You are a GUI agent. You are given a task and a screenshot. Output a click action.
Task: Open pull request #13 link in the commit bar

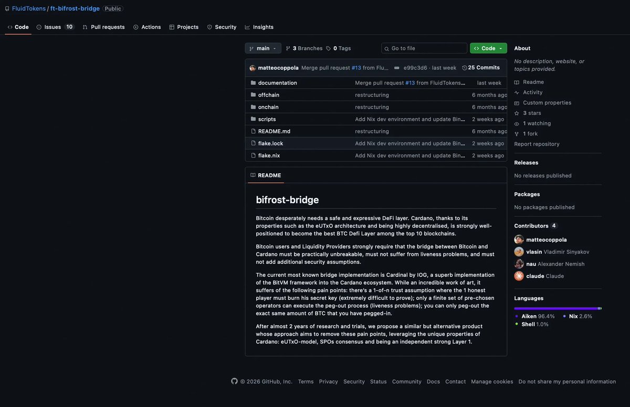[356, 68]
